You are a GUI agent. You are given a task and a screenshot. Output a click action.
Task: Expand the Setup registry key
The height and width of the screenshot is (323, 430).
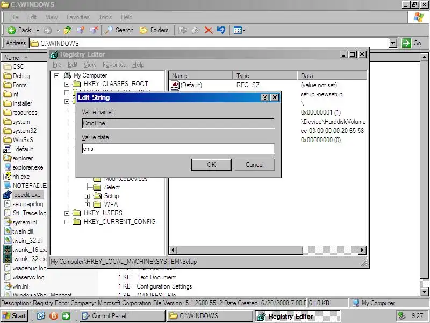pyautogui.click(x=87, y=196)
